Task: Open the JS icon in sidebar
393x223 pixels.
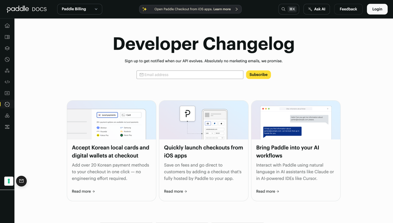Action: pyautogui.click(x=7, y=93)
